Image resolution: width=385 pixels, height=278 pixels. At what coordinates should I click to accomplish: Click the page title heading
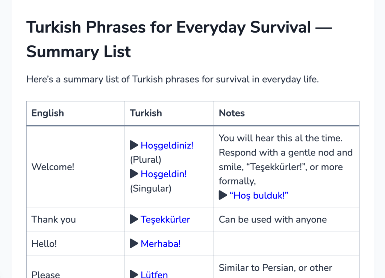point(179,39)
